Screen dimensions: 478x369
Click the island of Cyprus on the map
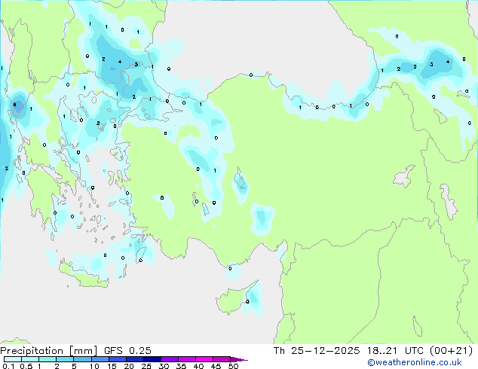pyautogui.click(x=236, y=298)
